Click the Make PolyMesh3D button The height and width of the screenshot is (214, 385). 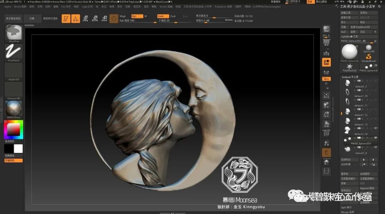364,27
